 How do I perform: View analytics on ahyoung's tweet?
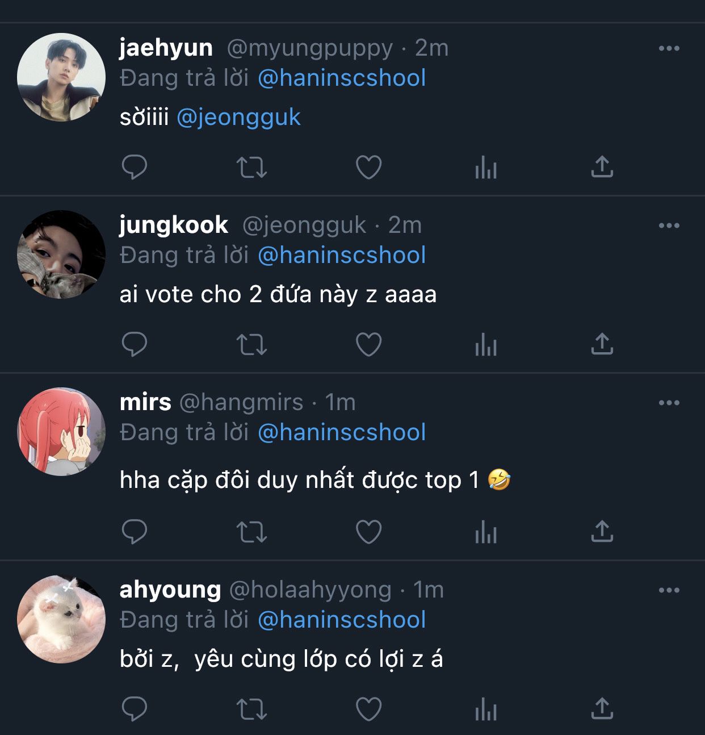[x=486, y=709]
